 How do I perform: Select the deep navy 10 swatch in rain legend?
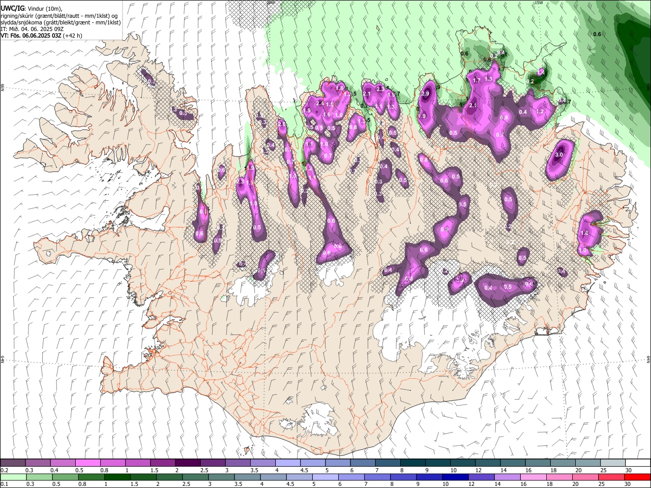[455, 477]
